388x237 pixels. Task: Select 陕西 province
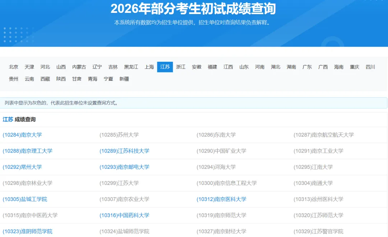[61, 79]
